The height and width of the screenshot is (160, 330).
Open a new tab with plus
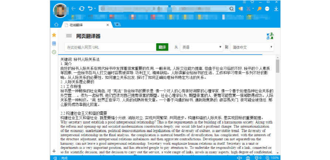pyautogui.click(x=117, y=24)
